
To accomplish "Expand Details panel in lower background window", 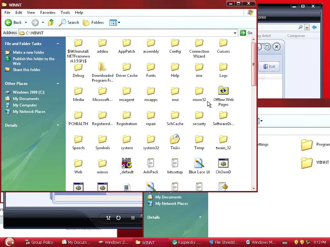I will point(200,217).
